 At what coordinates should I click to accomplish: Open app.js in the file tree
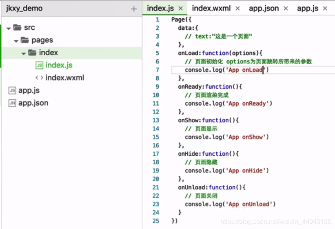point(29,90)
